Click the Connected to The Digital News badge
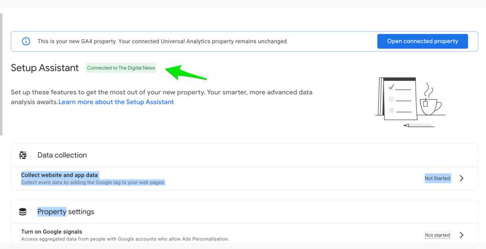 (x=121, y=68)
